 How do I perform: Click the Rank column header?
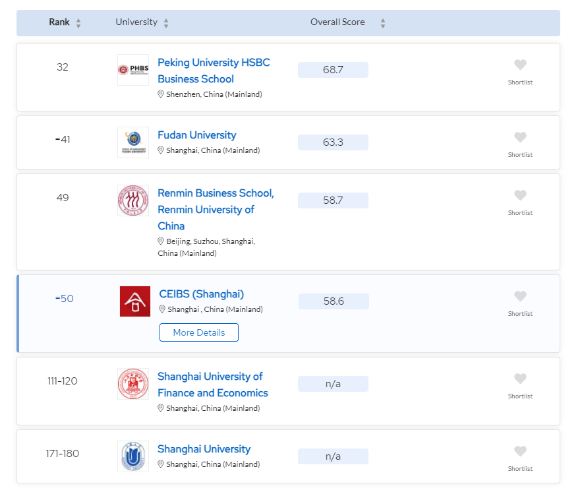(x=59, y=22)
